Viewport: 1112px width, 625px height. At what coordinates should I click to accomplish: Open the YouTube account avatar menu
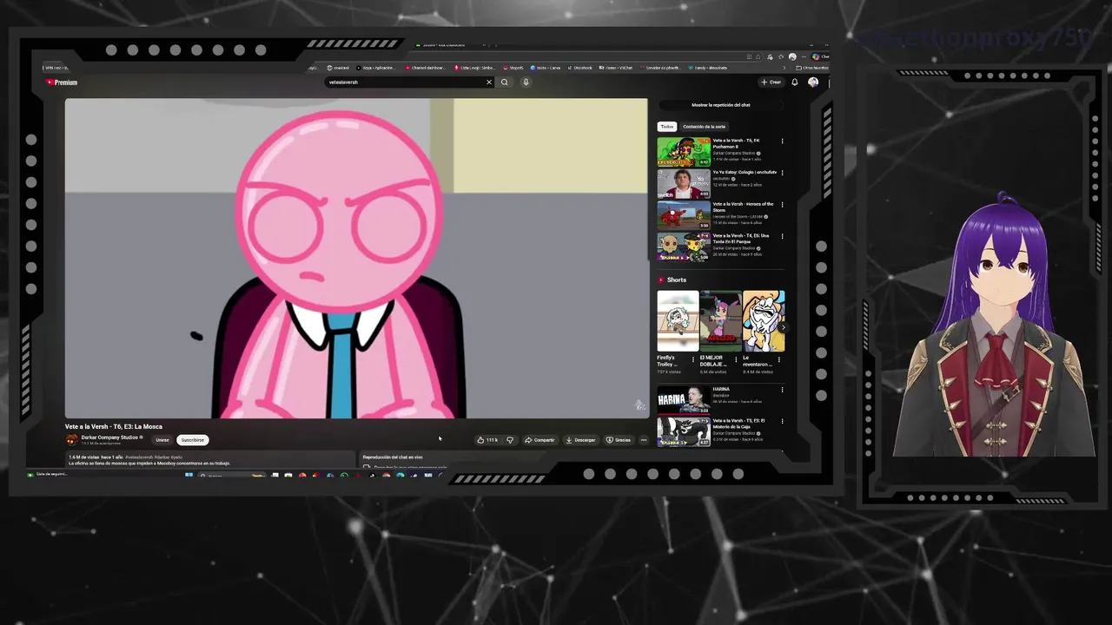click(813, 82)
